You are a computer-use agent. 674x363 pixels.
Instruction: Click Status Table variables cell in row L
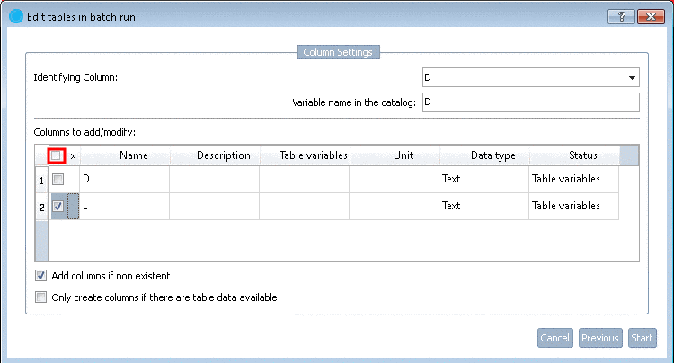click(574, 206)
